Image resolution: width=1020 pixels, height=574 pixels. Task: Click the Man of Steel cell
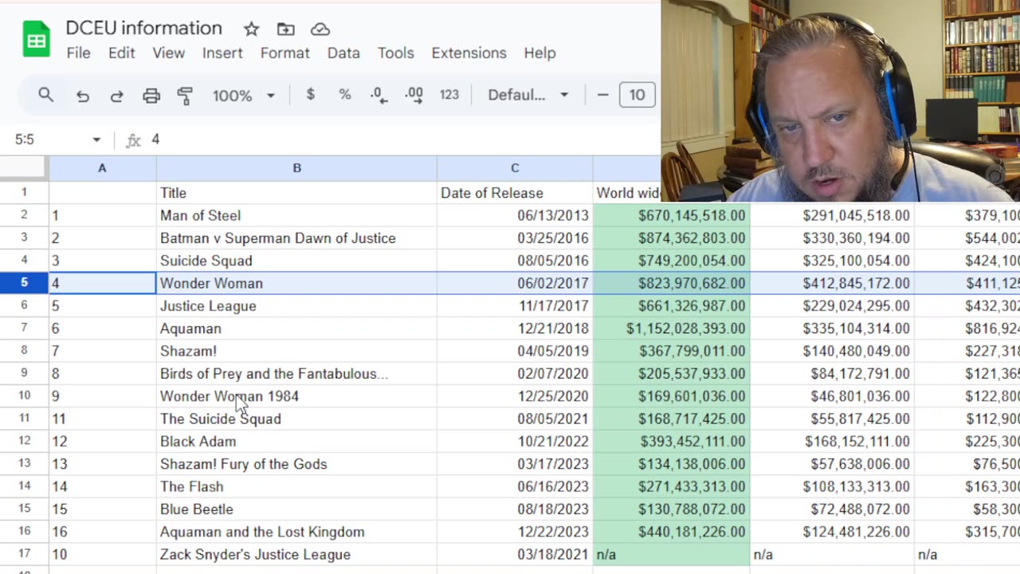[296, 215]
